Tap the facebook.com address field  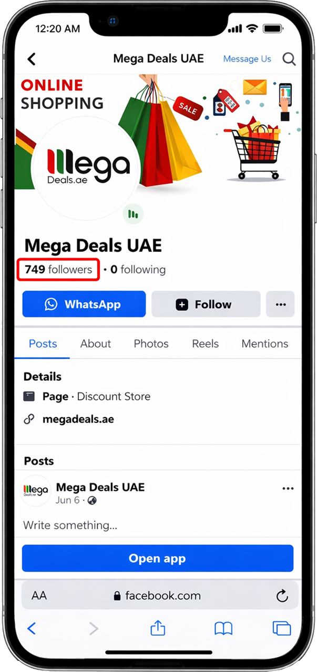(158, 596)
